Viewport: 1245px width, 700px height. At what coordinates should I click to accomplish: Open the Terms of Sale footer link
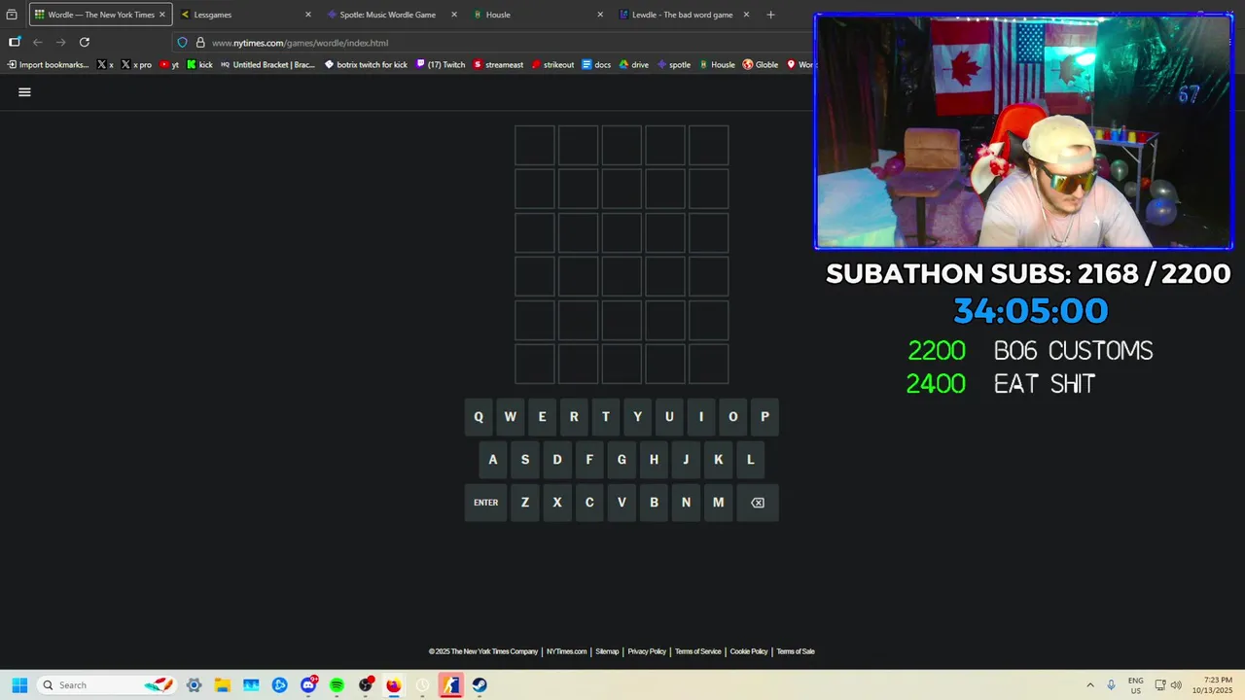[x=796, y=651]
